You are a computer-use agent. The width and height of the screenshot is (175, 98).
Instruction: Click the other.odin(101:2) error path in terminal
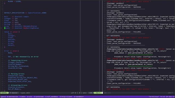coord(133,24)
